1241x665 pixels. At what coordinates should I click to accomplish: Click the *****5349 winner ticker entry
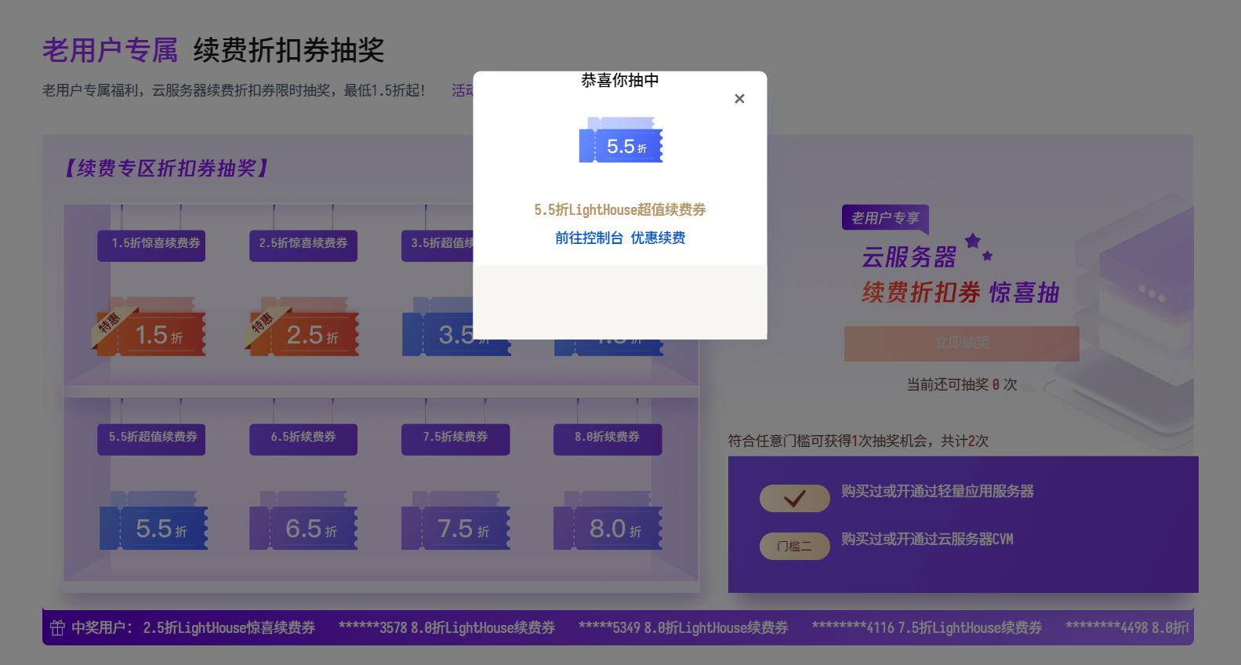coord(684,628)
